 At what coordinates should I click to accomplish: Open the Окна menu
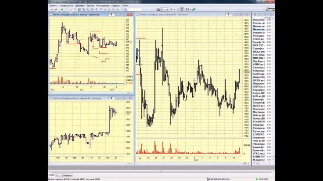(x=125, y=6)
